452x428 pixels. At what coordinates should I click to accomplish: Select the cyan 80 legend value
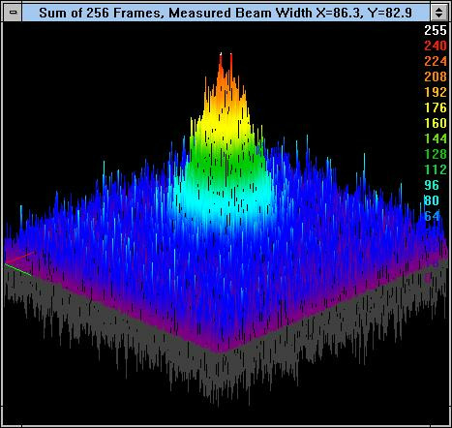(432, 200)
